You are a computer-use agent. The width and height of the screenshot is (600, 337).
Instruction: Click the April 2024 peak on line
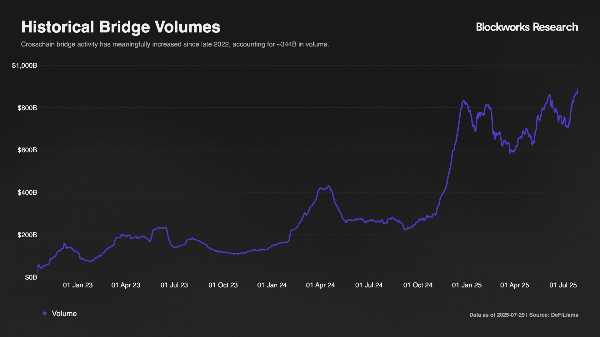point(328,186)
